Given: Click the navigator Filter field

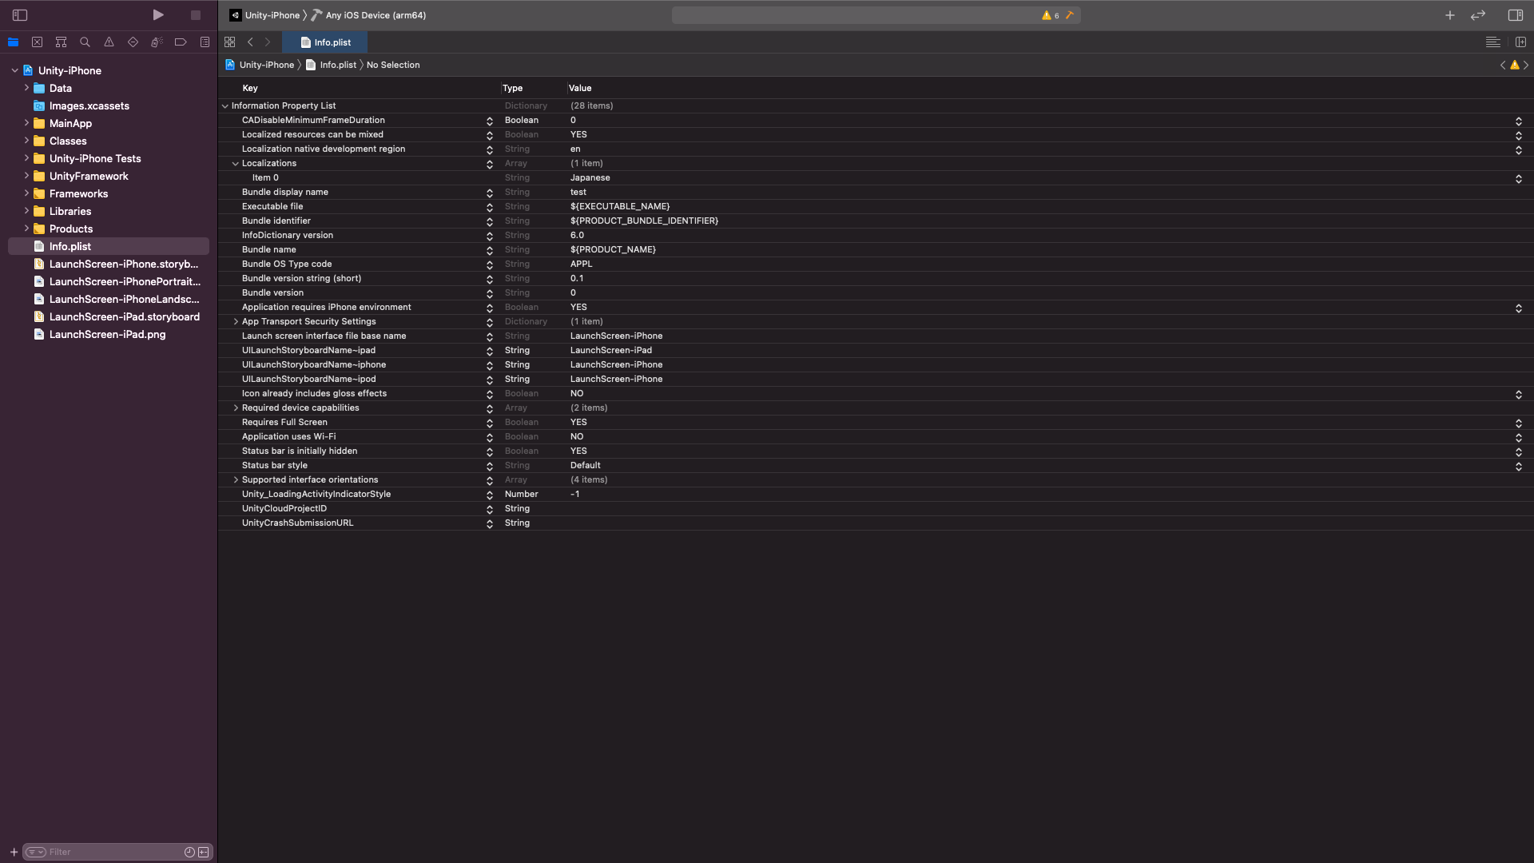Looking at the screenshot, I should [x=112, y=852].
